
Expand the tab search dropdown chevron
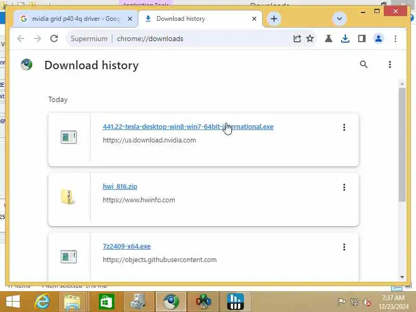pos(340,19)
